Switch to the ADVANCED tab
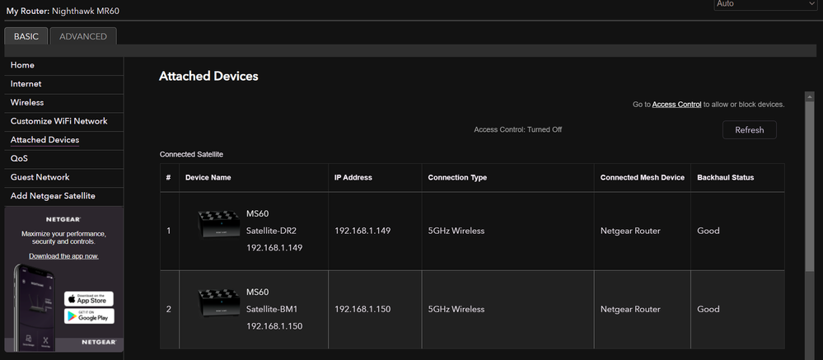Viewport: 823px width, 360px height. (x=83, y=36)
